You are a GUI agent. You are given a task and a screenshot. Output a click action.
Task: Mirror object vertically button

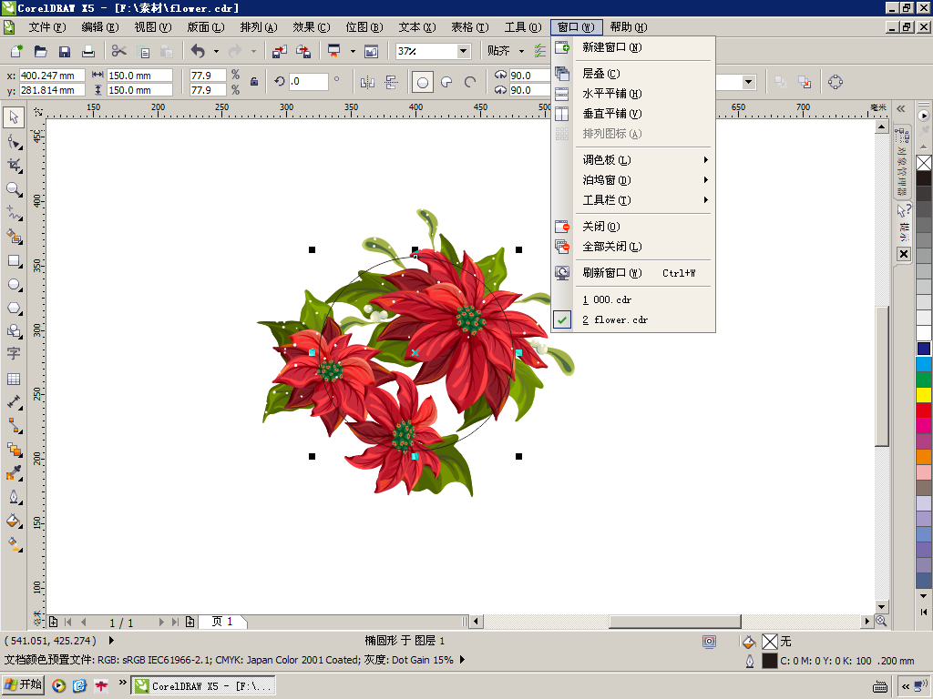coord(391,82)
